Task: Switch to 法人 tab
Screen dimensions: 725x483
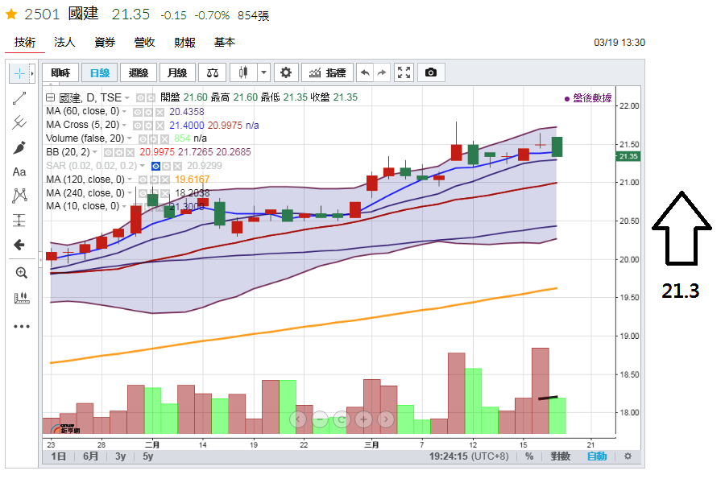Action: coord(64,43)
